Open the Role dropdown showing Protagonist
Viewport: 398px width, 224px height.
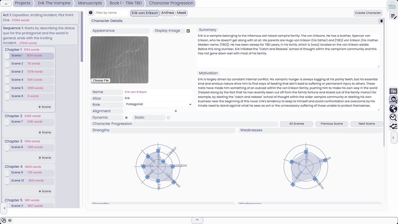(x=158, y=104)
